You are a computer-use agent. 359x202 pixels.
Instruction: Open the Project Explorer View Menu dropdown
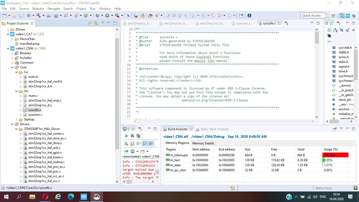point(103,23)
